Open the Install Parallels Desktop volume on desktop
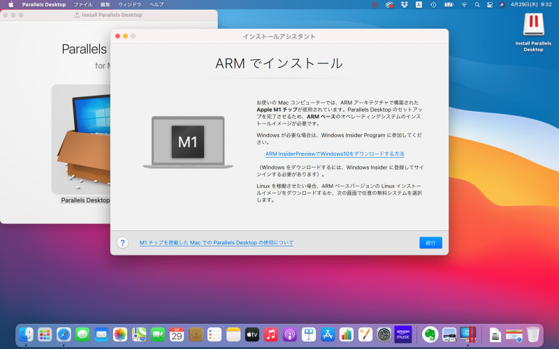The height and width of the screenshot is (349, 559). coord(533,32)
